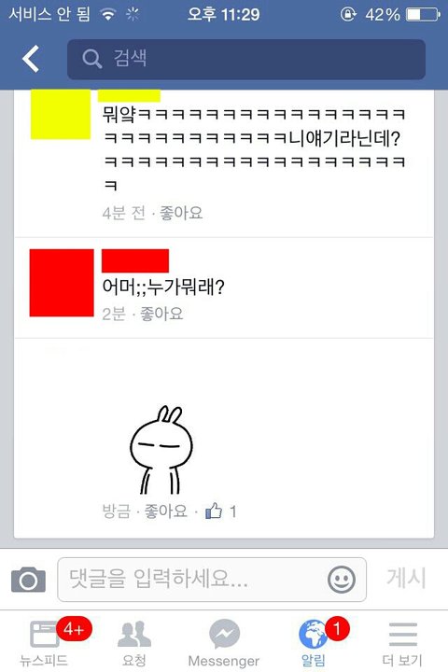This screenshot has width=448, height=672.
Task: Tap the bunny sticker image
Action: [161, 450]
